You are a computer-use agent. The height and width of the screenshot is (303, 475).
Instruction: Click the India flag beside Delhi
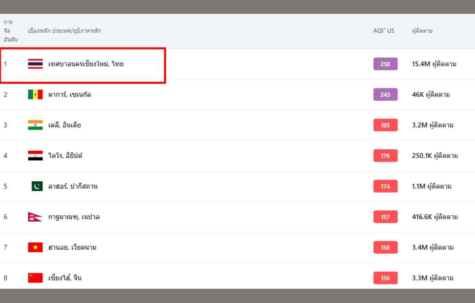click(35, 125)
